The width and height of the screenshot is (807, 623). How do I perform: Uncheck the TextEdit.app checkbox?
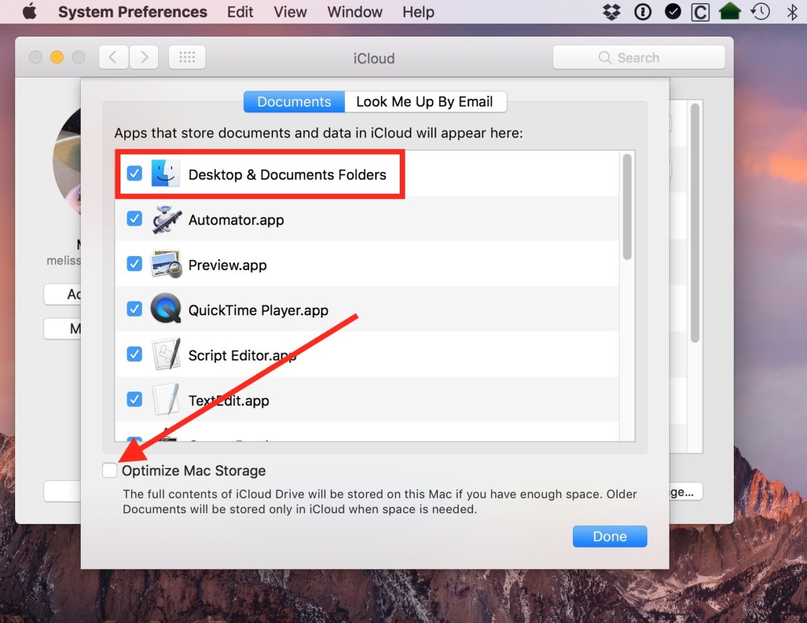(x=134, y=399)
